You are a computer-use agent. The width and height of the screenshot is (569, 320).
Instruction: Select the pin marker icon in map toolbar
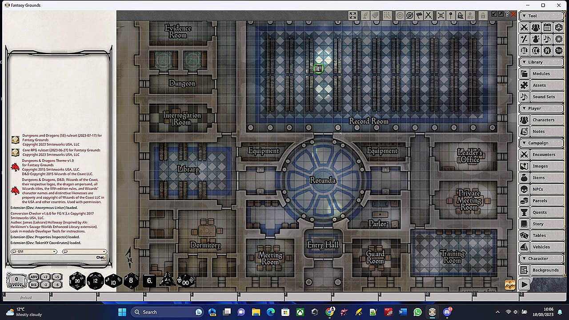[x=451, y=16]
